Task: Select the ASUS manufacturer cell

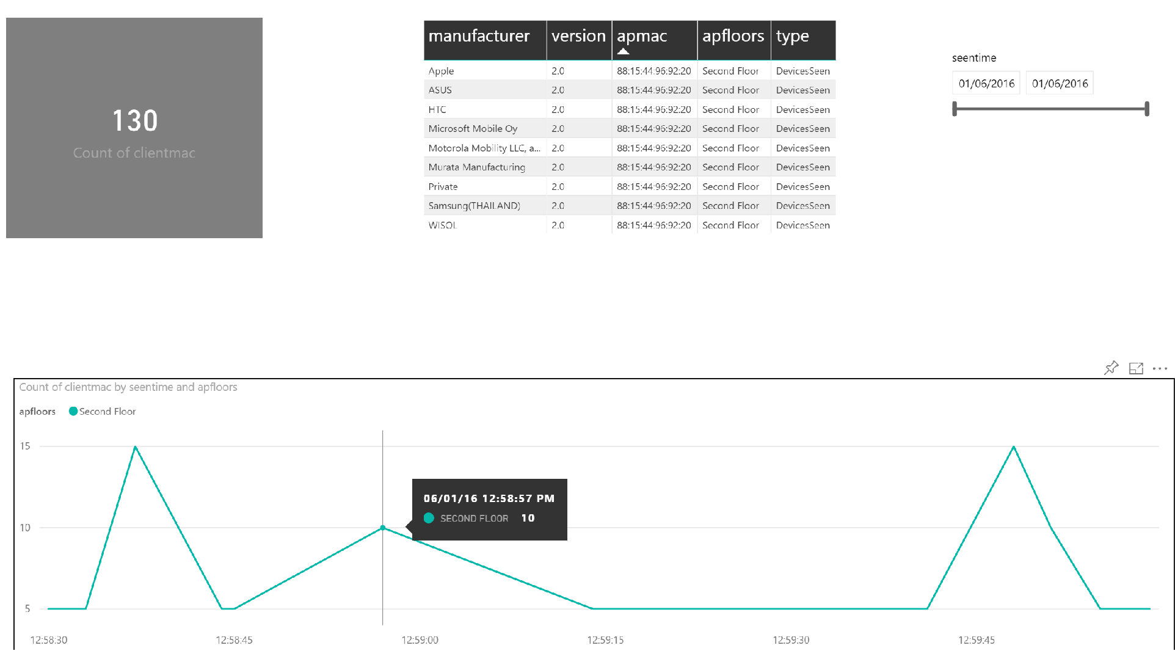Action: [x=485, y=90]
